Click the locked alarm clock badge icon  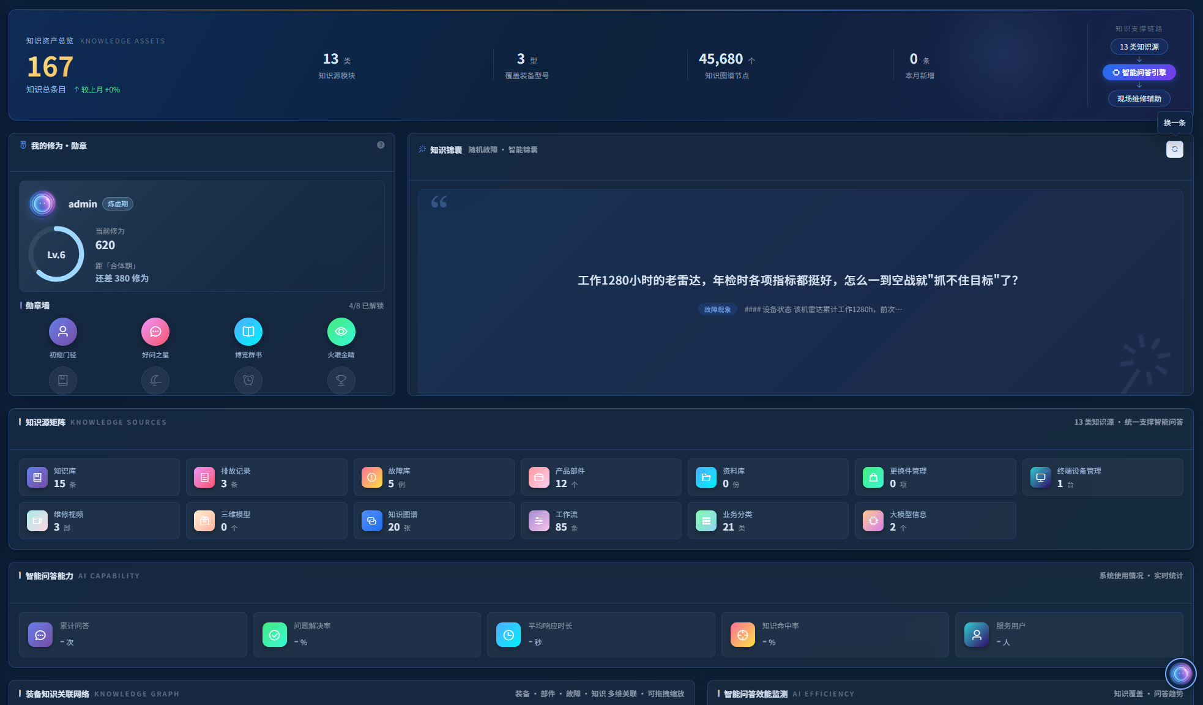[x=248, y=380]
